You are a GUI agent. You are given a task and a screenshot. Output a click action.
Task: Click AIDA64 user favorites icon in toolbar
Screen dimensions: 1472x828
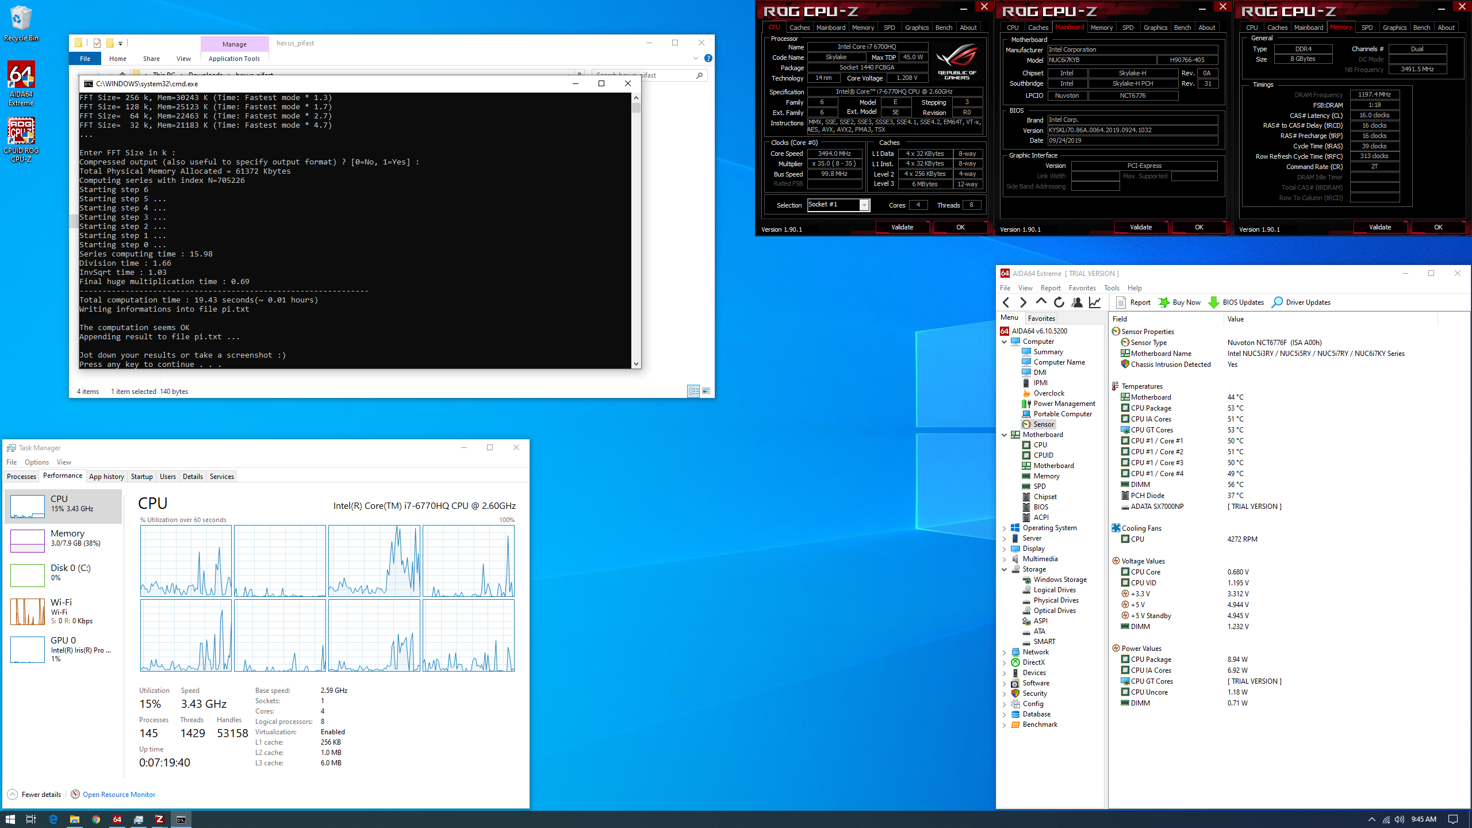click(1077, 302)
